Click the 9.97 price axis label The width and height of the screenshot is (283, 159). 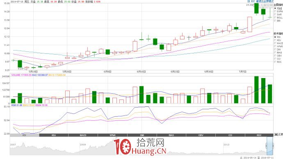pos(7,62)
